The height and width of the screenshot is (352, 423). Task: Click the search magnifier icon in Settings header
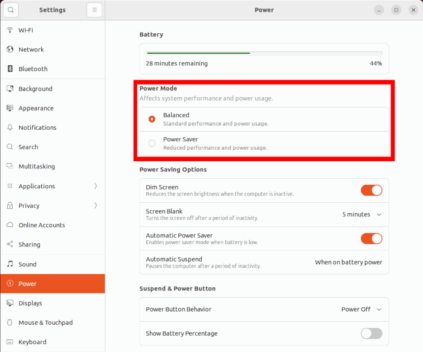[11, 10]
